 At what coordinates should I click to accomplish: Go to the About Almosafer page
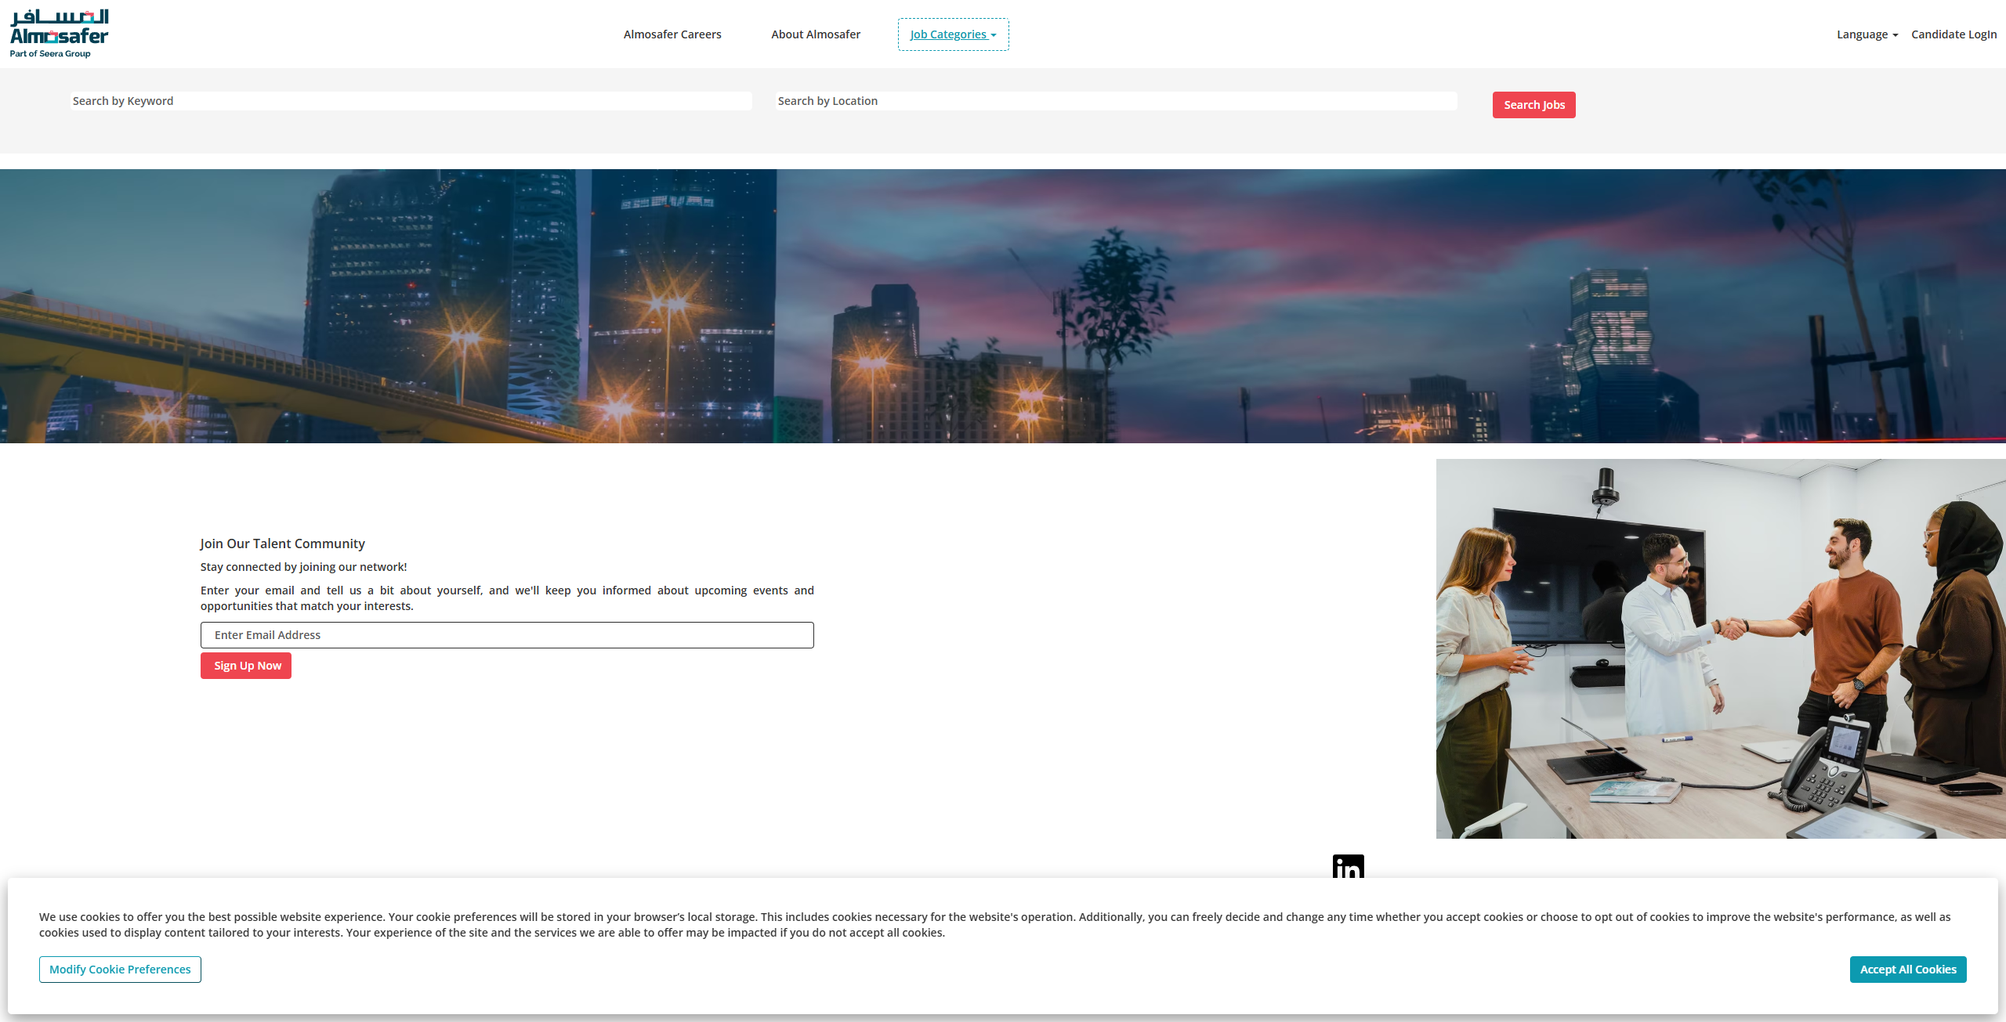[815, 34]
